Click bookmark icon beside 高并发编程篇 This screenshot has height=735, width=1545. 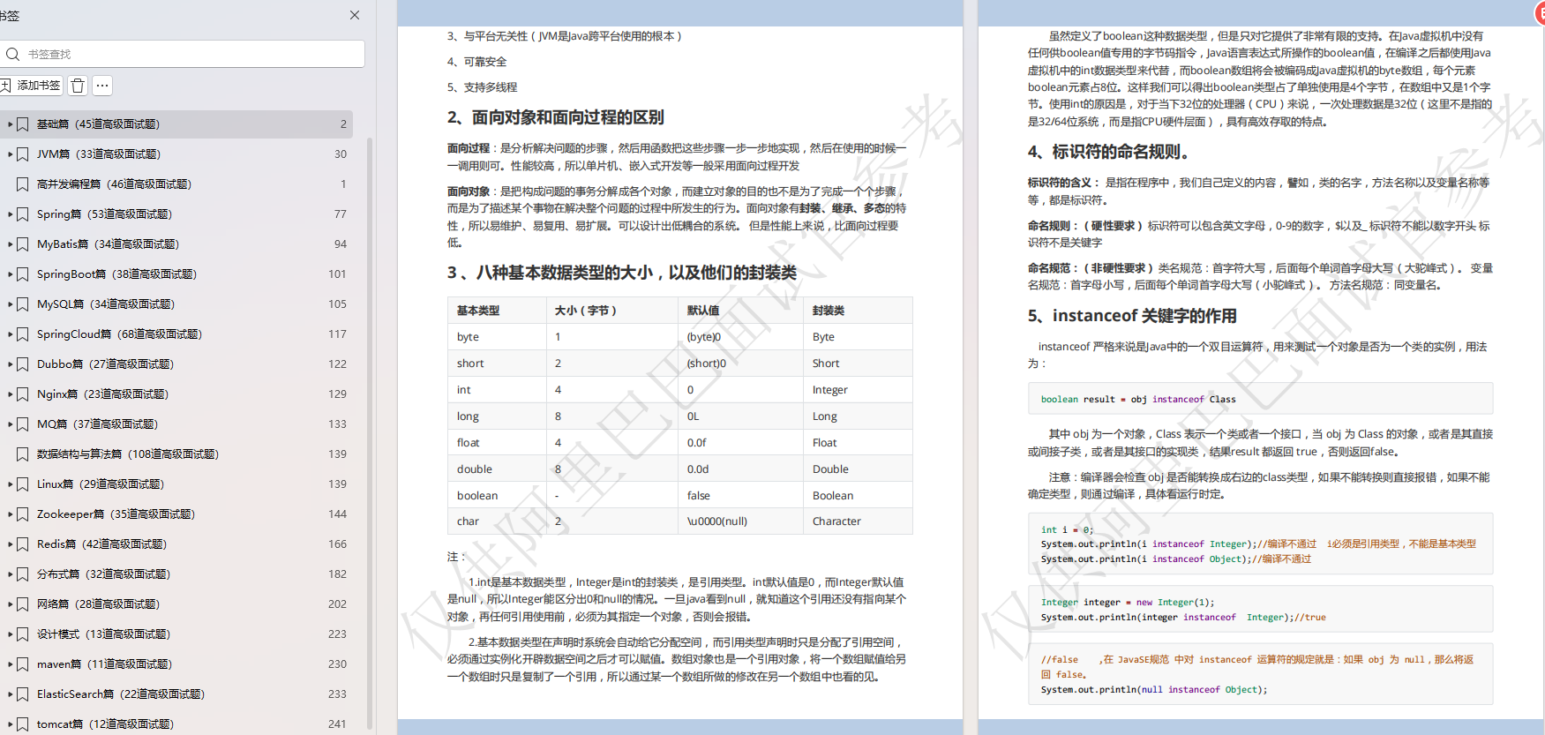[x=23, y=184]
